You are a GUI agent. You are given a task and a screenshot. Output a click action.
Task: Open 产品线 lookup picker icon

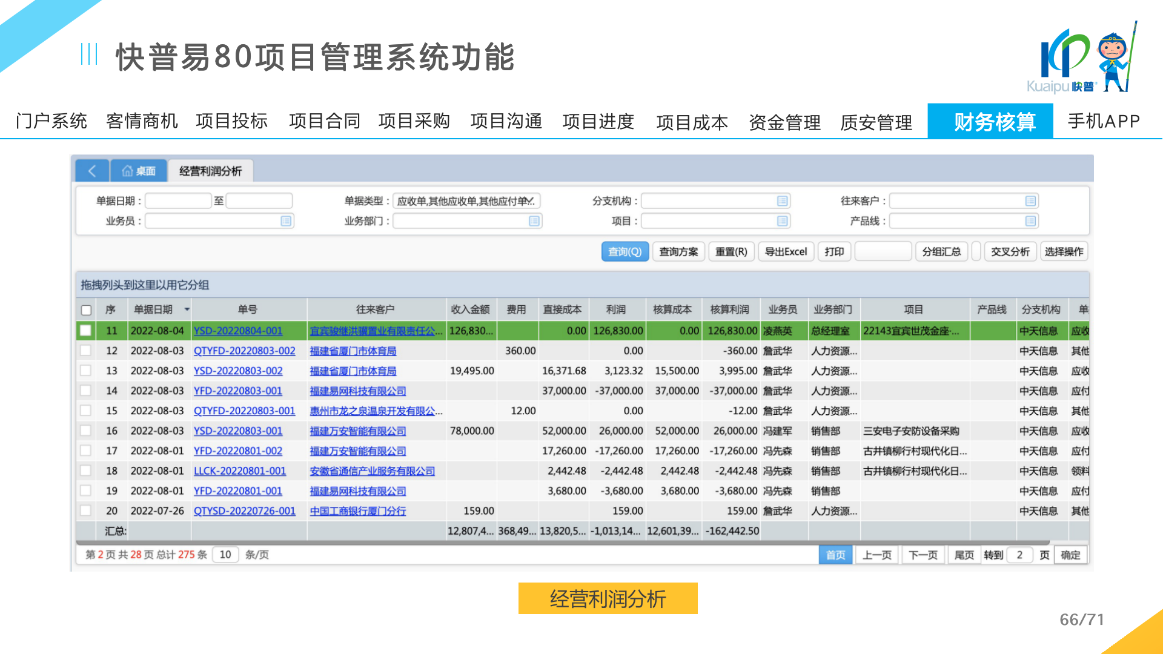(x=1030, y=221)
